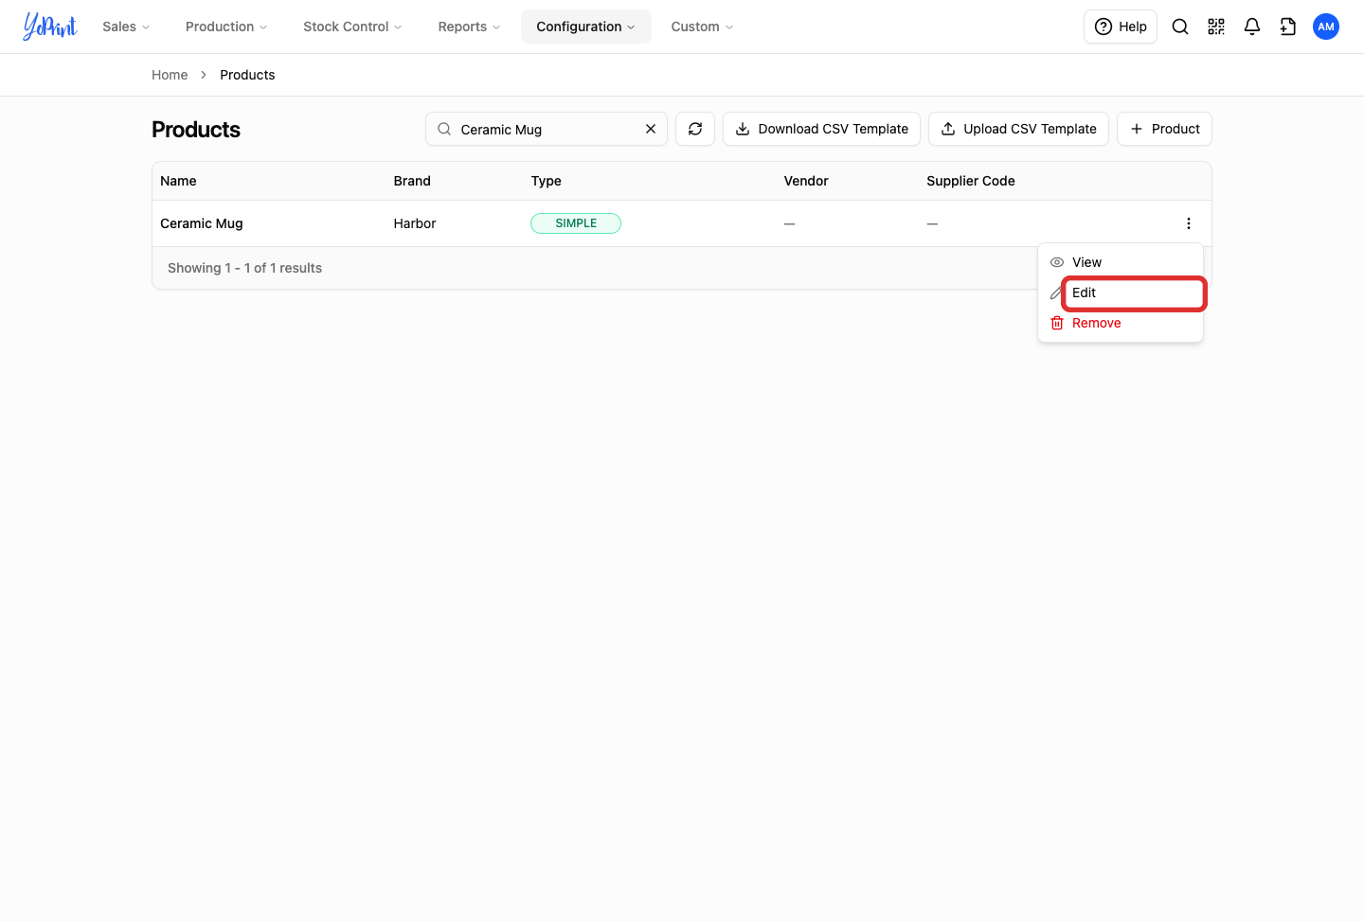Choose Remove from the row menu
This screenshot has height=922, width=1364.
pos(1121,323)
